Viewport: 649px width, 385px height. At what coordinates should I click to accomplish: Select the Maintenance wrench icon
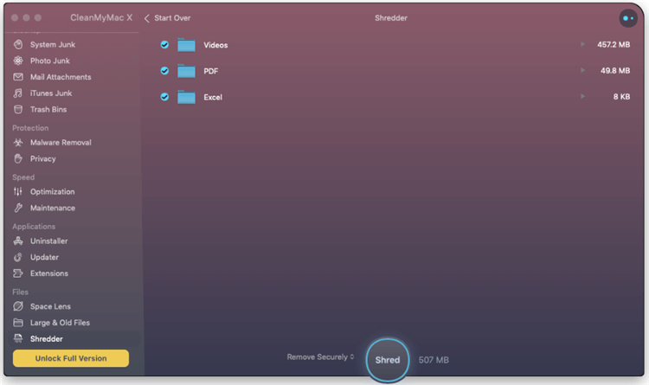tap(18, 209)
